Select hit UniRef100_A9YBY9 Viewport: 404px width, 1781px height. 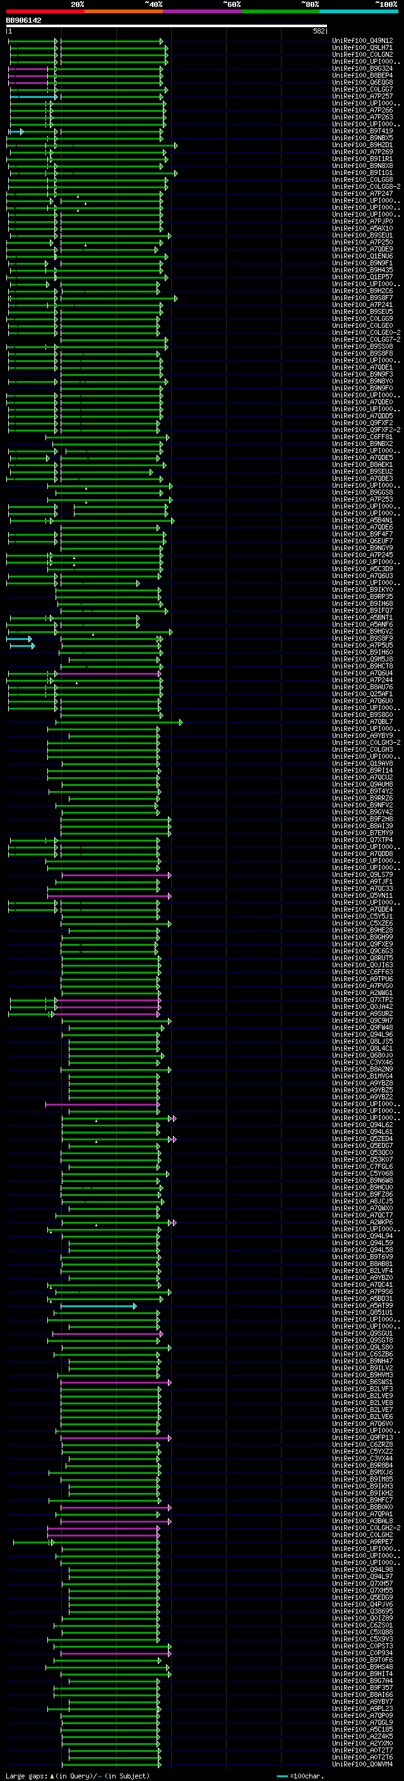(x=362, y=735)
